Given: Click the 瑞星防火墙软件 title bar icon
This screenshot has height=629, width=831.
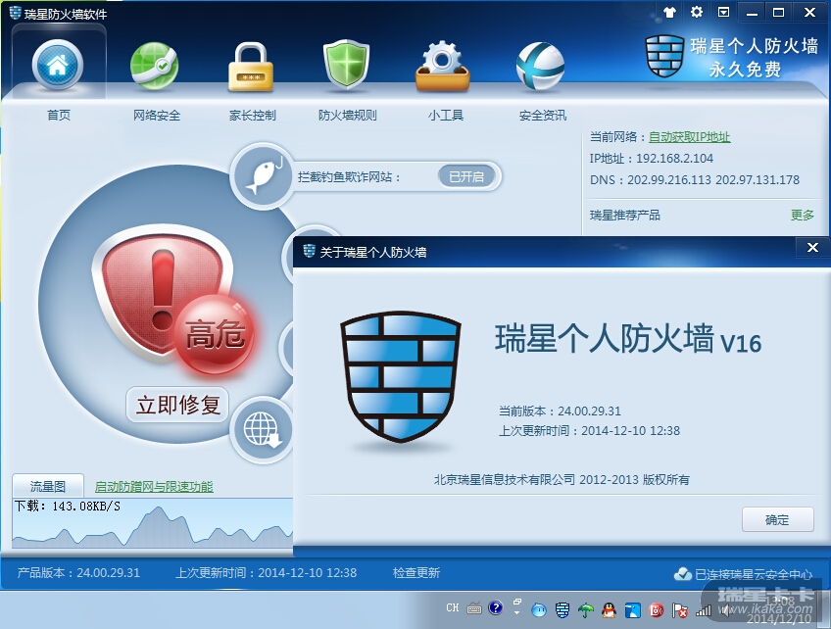Looking at the screenshot, I should 15,12.
